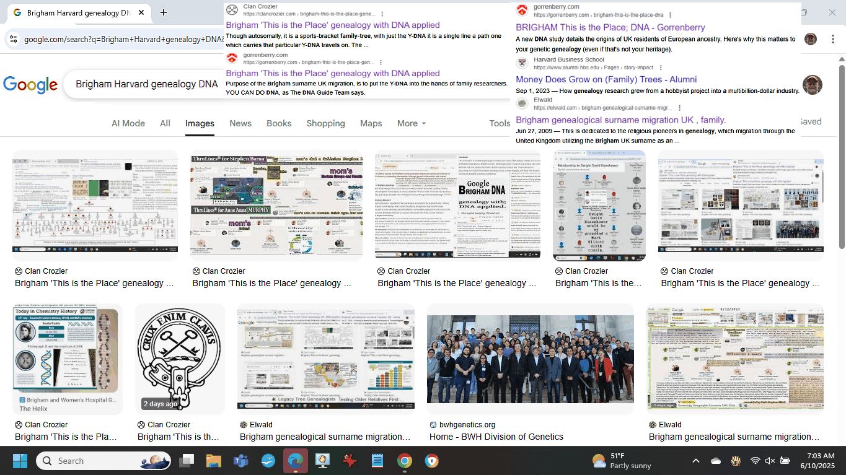Click the Google account profile picture
The width and height of the screenshot is (846, 475).
(812, 85)
